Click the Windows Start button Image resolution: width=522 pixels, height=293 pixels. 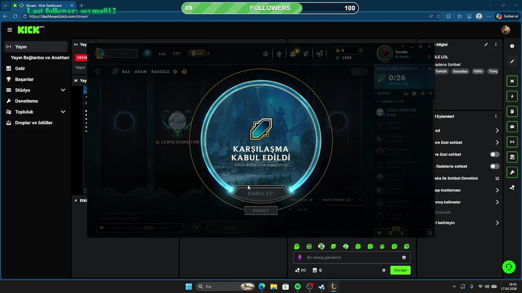(x=189, y=286)
